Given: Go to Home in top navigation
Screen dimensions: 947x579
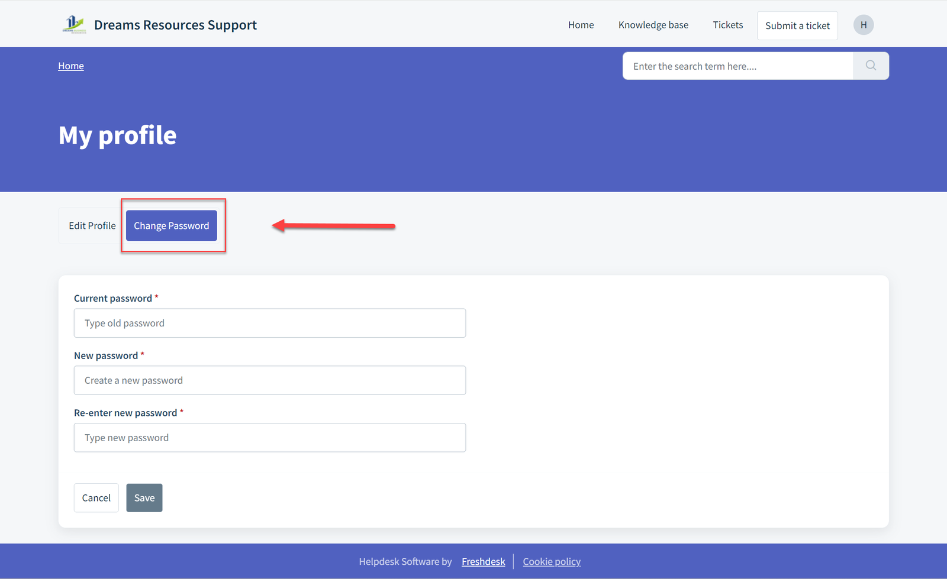Looking at the screenshot, I should [x=581, y=24].
